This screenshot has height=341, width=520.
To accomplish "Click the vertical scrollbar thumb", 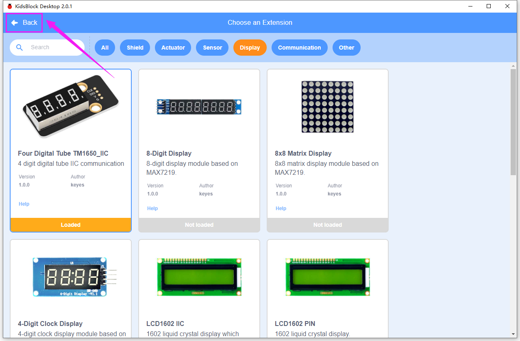I will point(513,122).
